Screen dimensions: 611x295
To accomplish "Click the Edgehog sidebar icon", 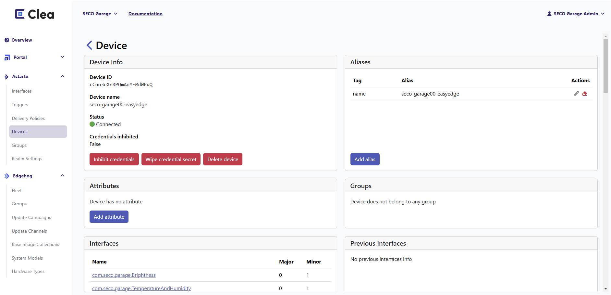I will [x=7, y=176].
